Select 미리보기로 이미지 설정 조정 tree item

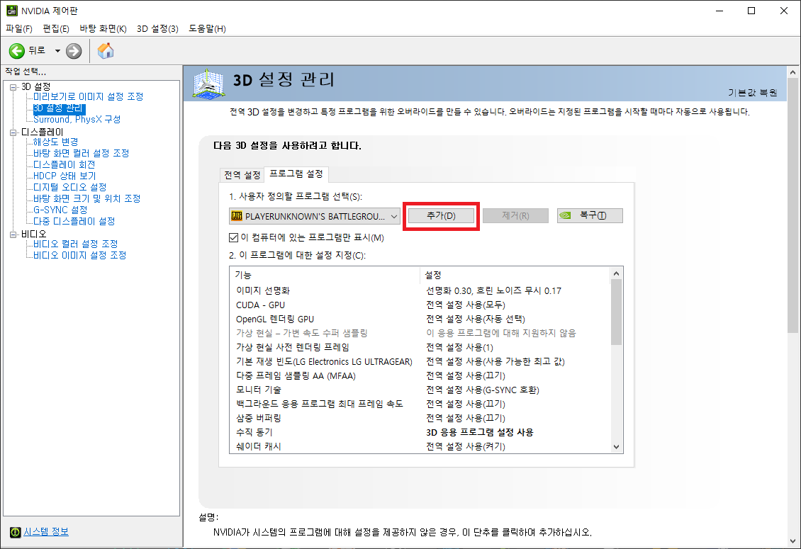click(x=88, y=96)
